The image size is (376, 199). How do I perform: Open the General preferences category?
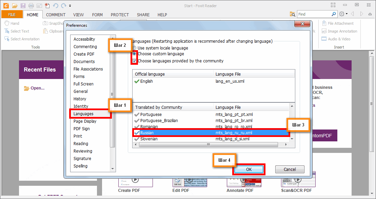[81, 91]
